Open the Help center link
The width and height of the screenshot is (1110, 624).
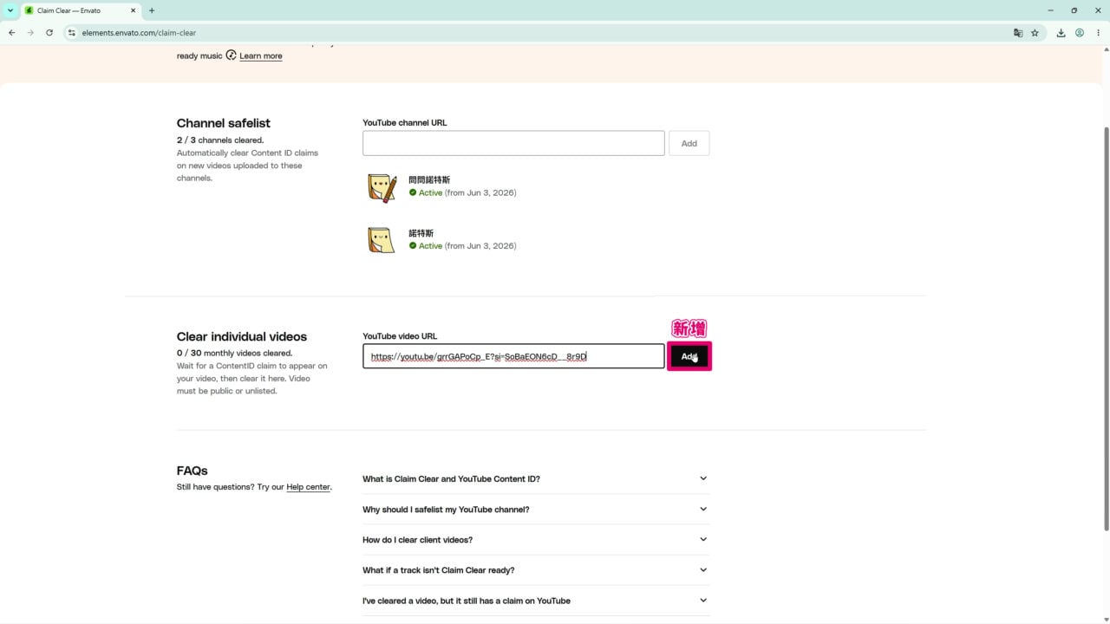308,487
